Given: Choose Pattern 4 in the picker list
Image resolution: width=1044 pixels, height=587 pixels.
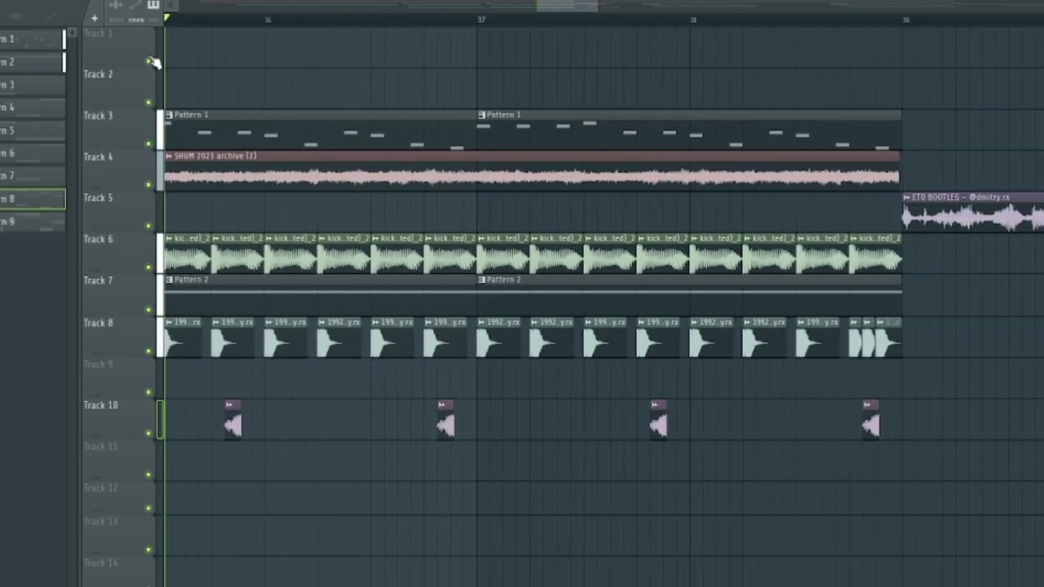Looking at the screenshot, I should pyautogui.click(x=32, y=108).
